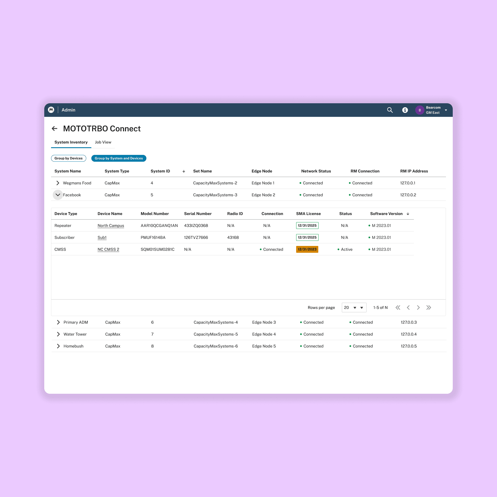Click 'Repeater' device type cell
497x497 pixels.
(x=63, y=226)
